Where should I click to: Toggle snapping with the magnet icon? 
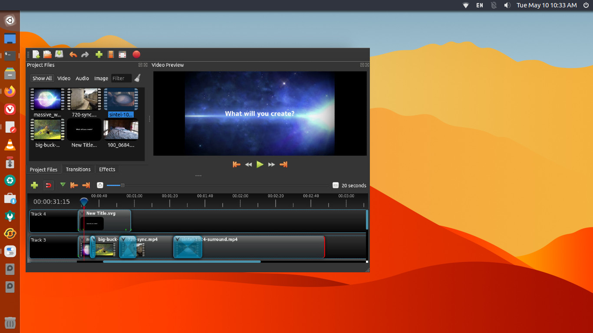[x=48, y=185]
